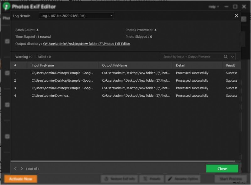Minimize the Photos Exif Editor window

pos(226,7)
